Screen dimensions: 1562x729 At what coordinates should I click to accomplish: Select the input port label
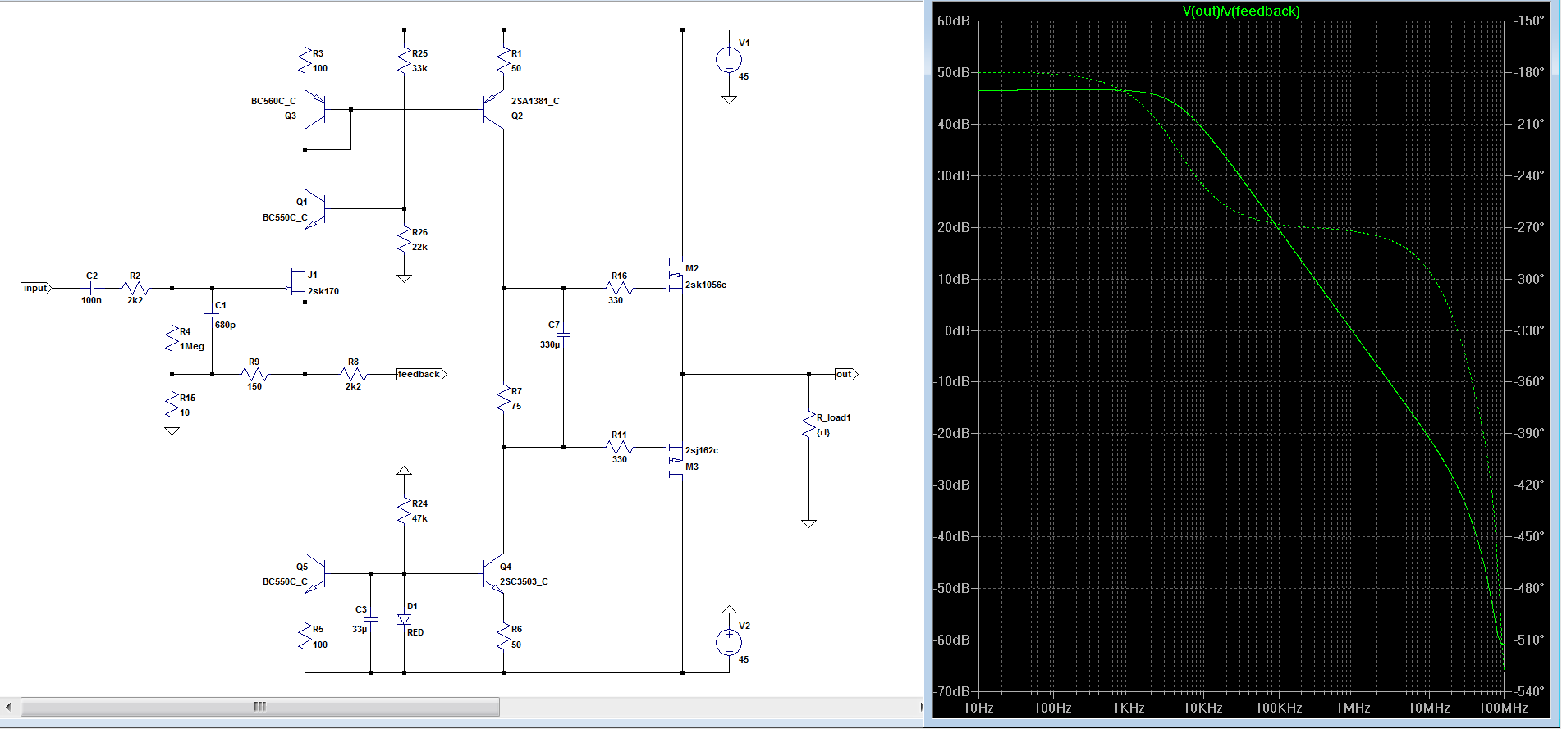[x=36, y=288]
